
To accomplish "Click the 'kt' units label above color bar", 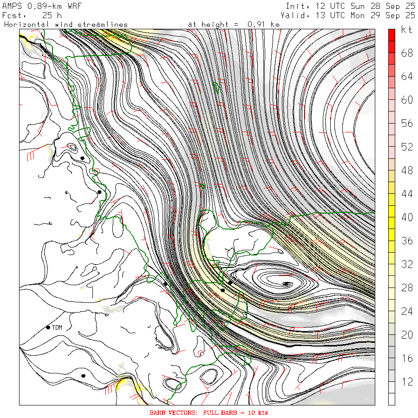I will pos(407,30).
